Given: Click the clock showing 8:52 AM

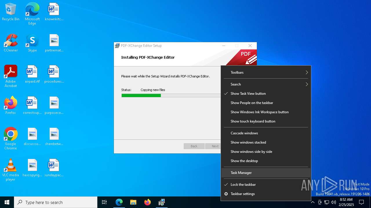Looking at the screenshot, I should (x=346, y=202).
